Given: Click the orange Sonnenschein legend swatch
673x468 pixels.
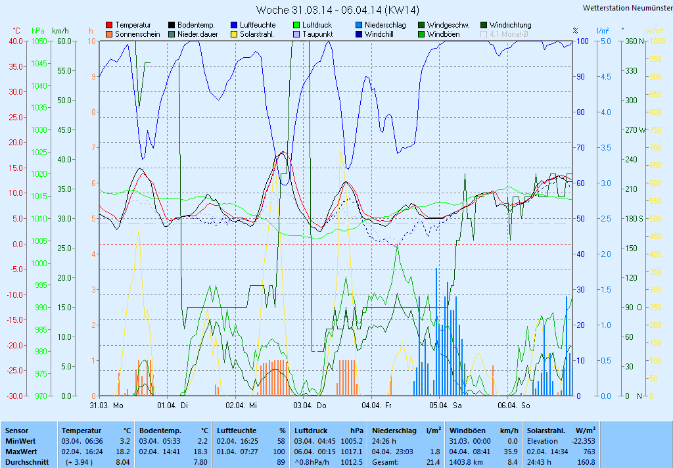Looking at the screenshot, I should [x=109, y=34].
